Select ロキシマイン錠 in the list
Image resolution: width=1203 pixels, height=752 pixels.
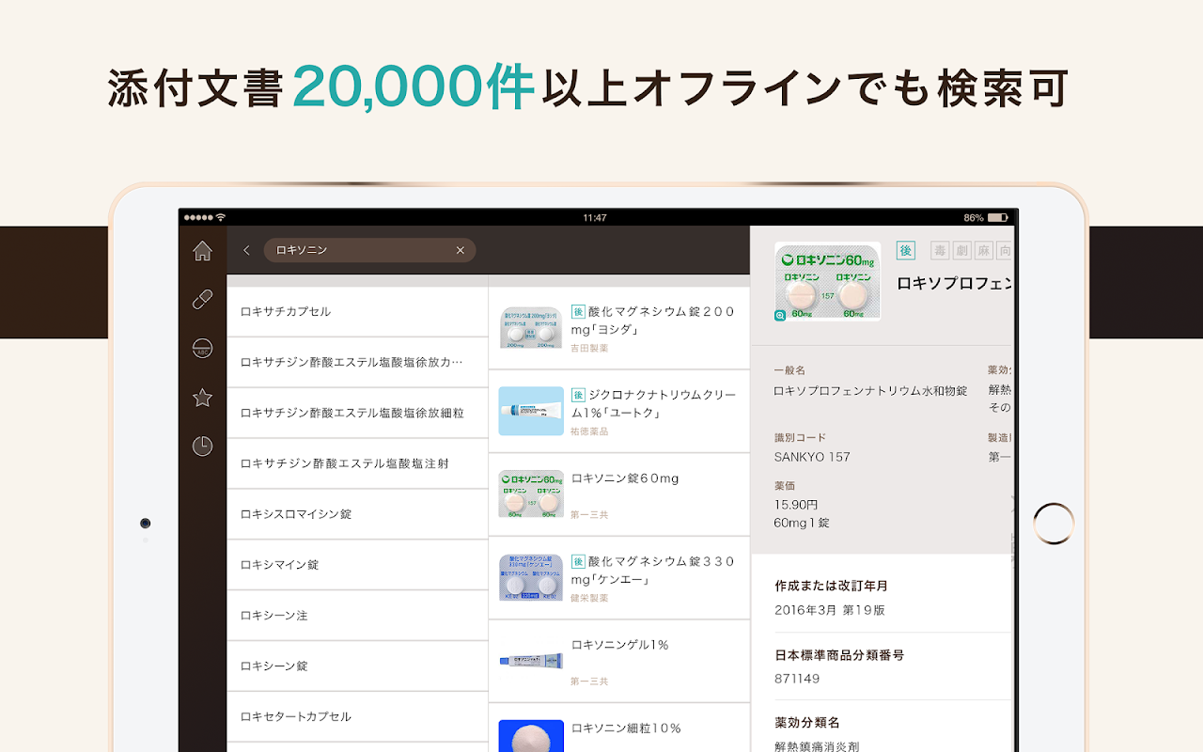pos(357,566)
